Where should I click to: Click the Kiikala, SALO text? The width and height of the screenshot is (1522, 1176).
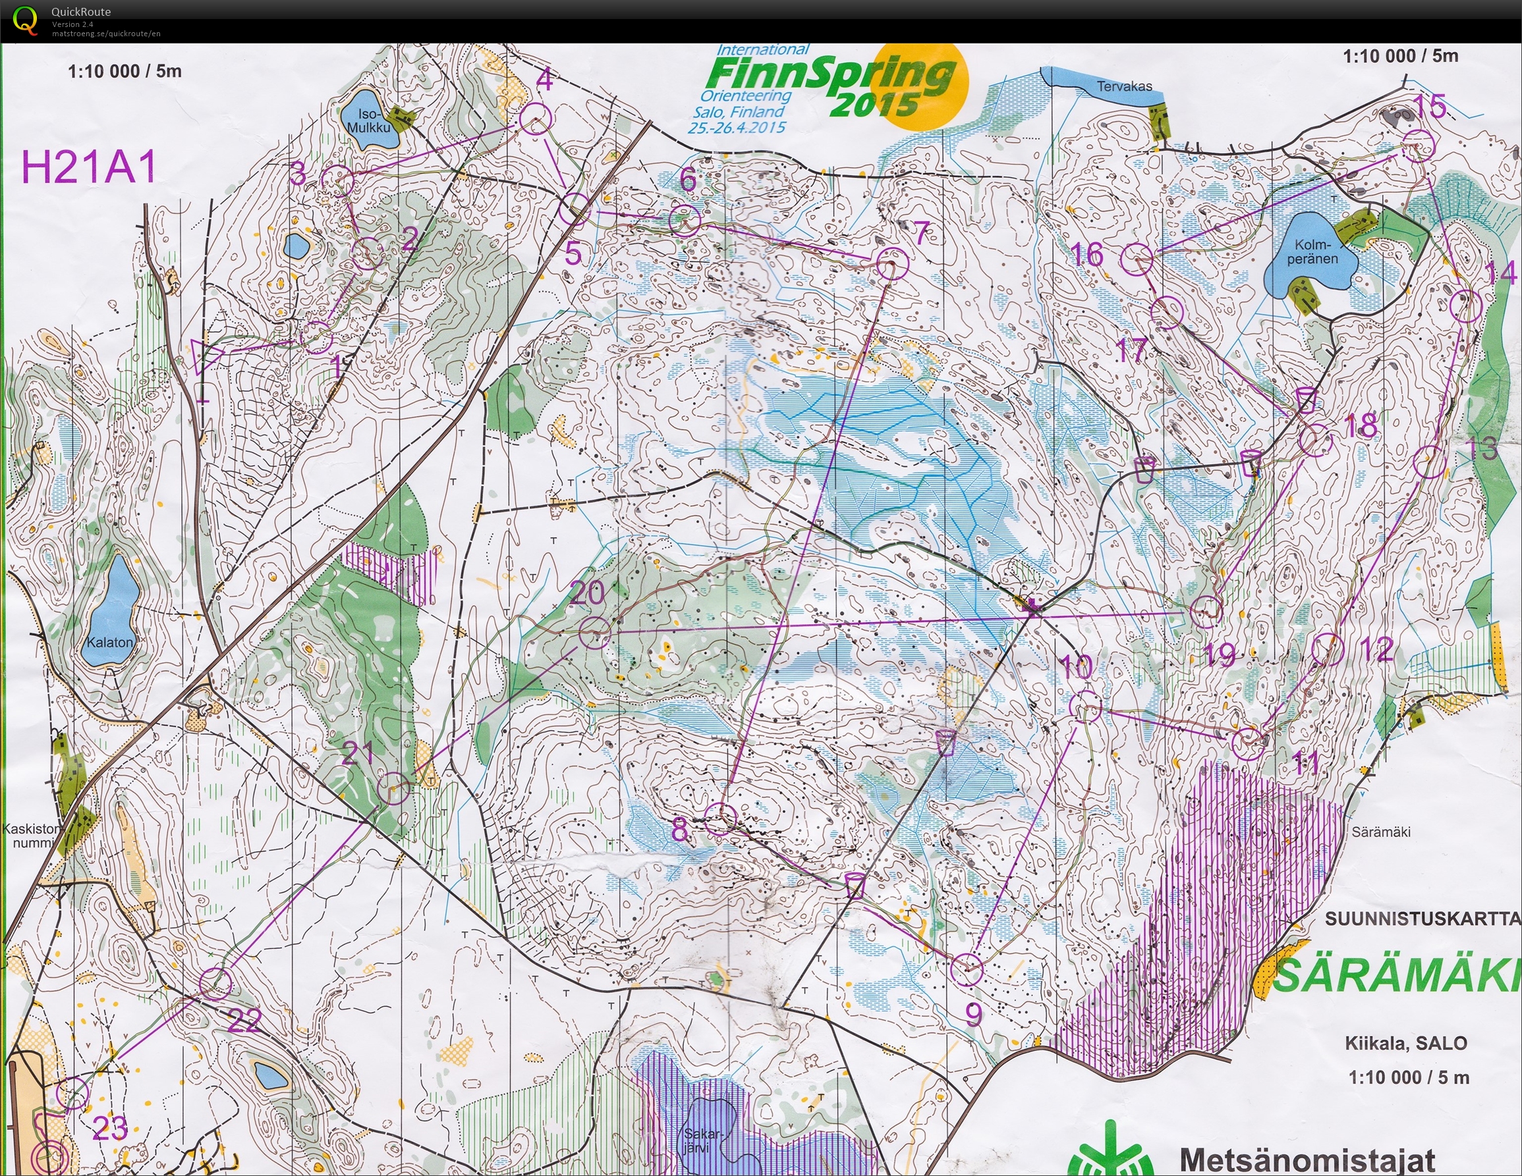point(1406,1044)
